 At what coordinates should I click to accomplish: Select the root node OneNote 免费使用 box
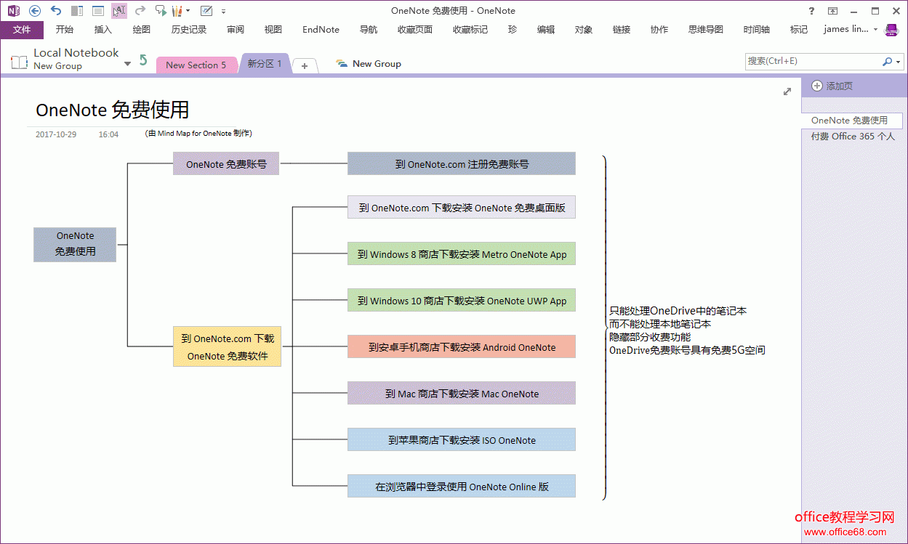[75, 244]
